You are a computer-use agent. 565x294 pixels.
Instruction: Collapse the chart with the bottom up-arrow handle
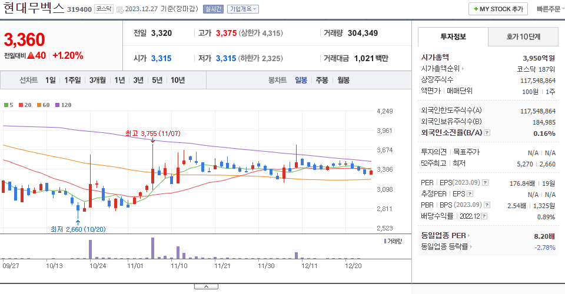[206, 286]
